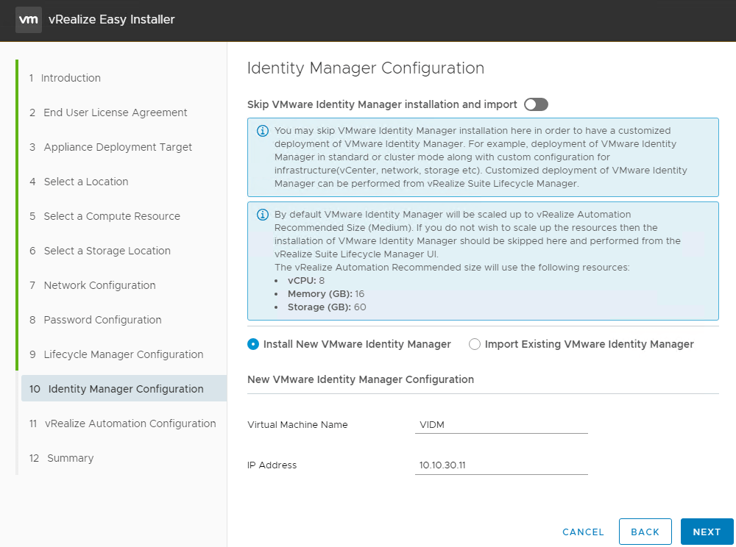This screenshot has width=736, height=547.
Task: Click the CANCEL link
Action: click(583, 532)
